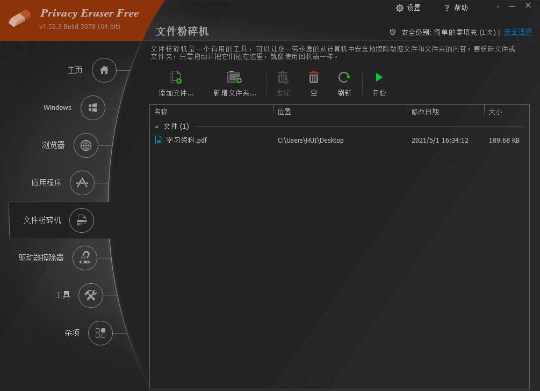
Task: Open the 应用程序 applications icon
Action: (x=82, y=182)
